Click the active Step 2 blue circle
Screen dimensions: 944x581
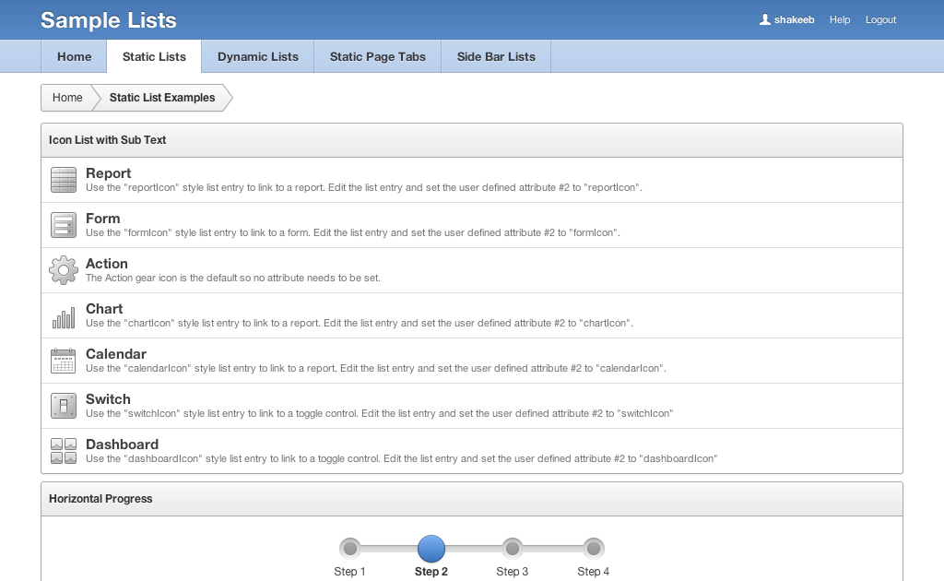pyautogui.click(x=431, y=549)
